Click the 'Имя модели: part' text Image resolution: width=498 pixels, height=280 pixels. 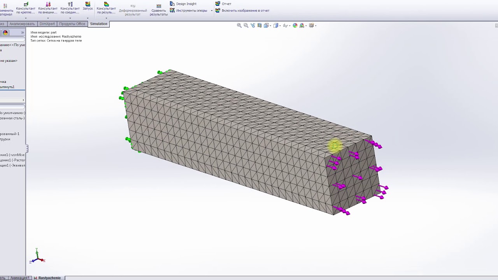click(44, 32)
